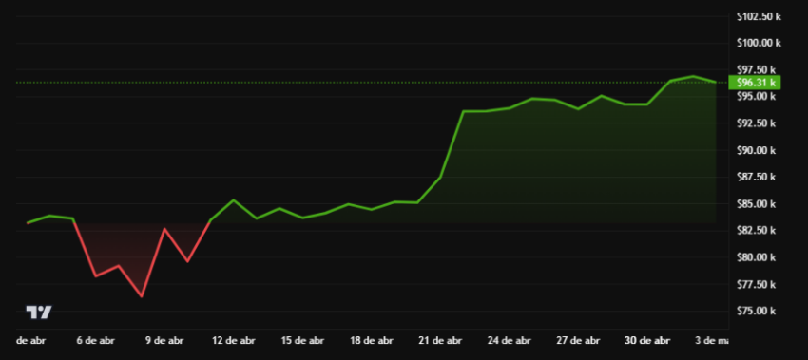This screenshot has width=808, height=360.
Task: Select the highest green price peak
Action: click(x=693, y=76)
